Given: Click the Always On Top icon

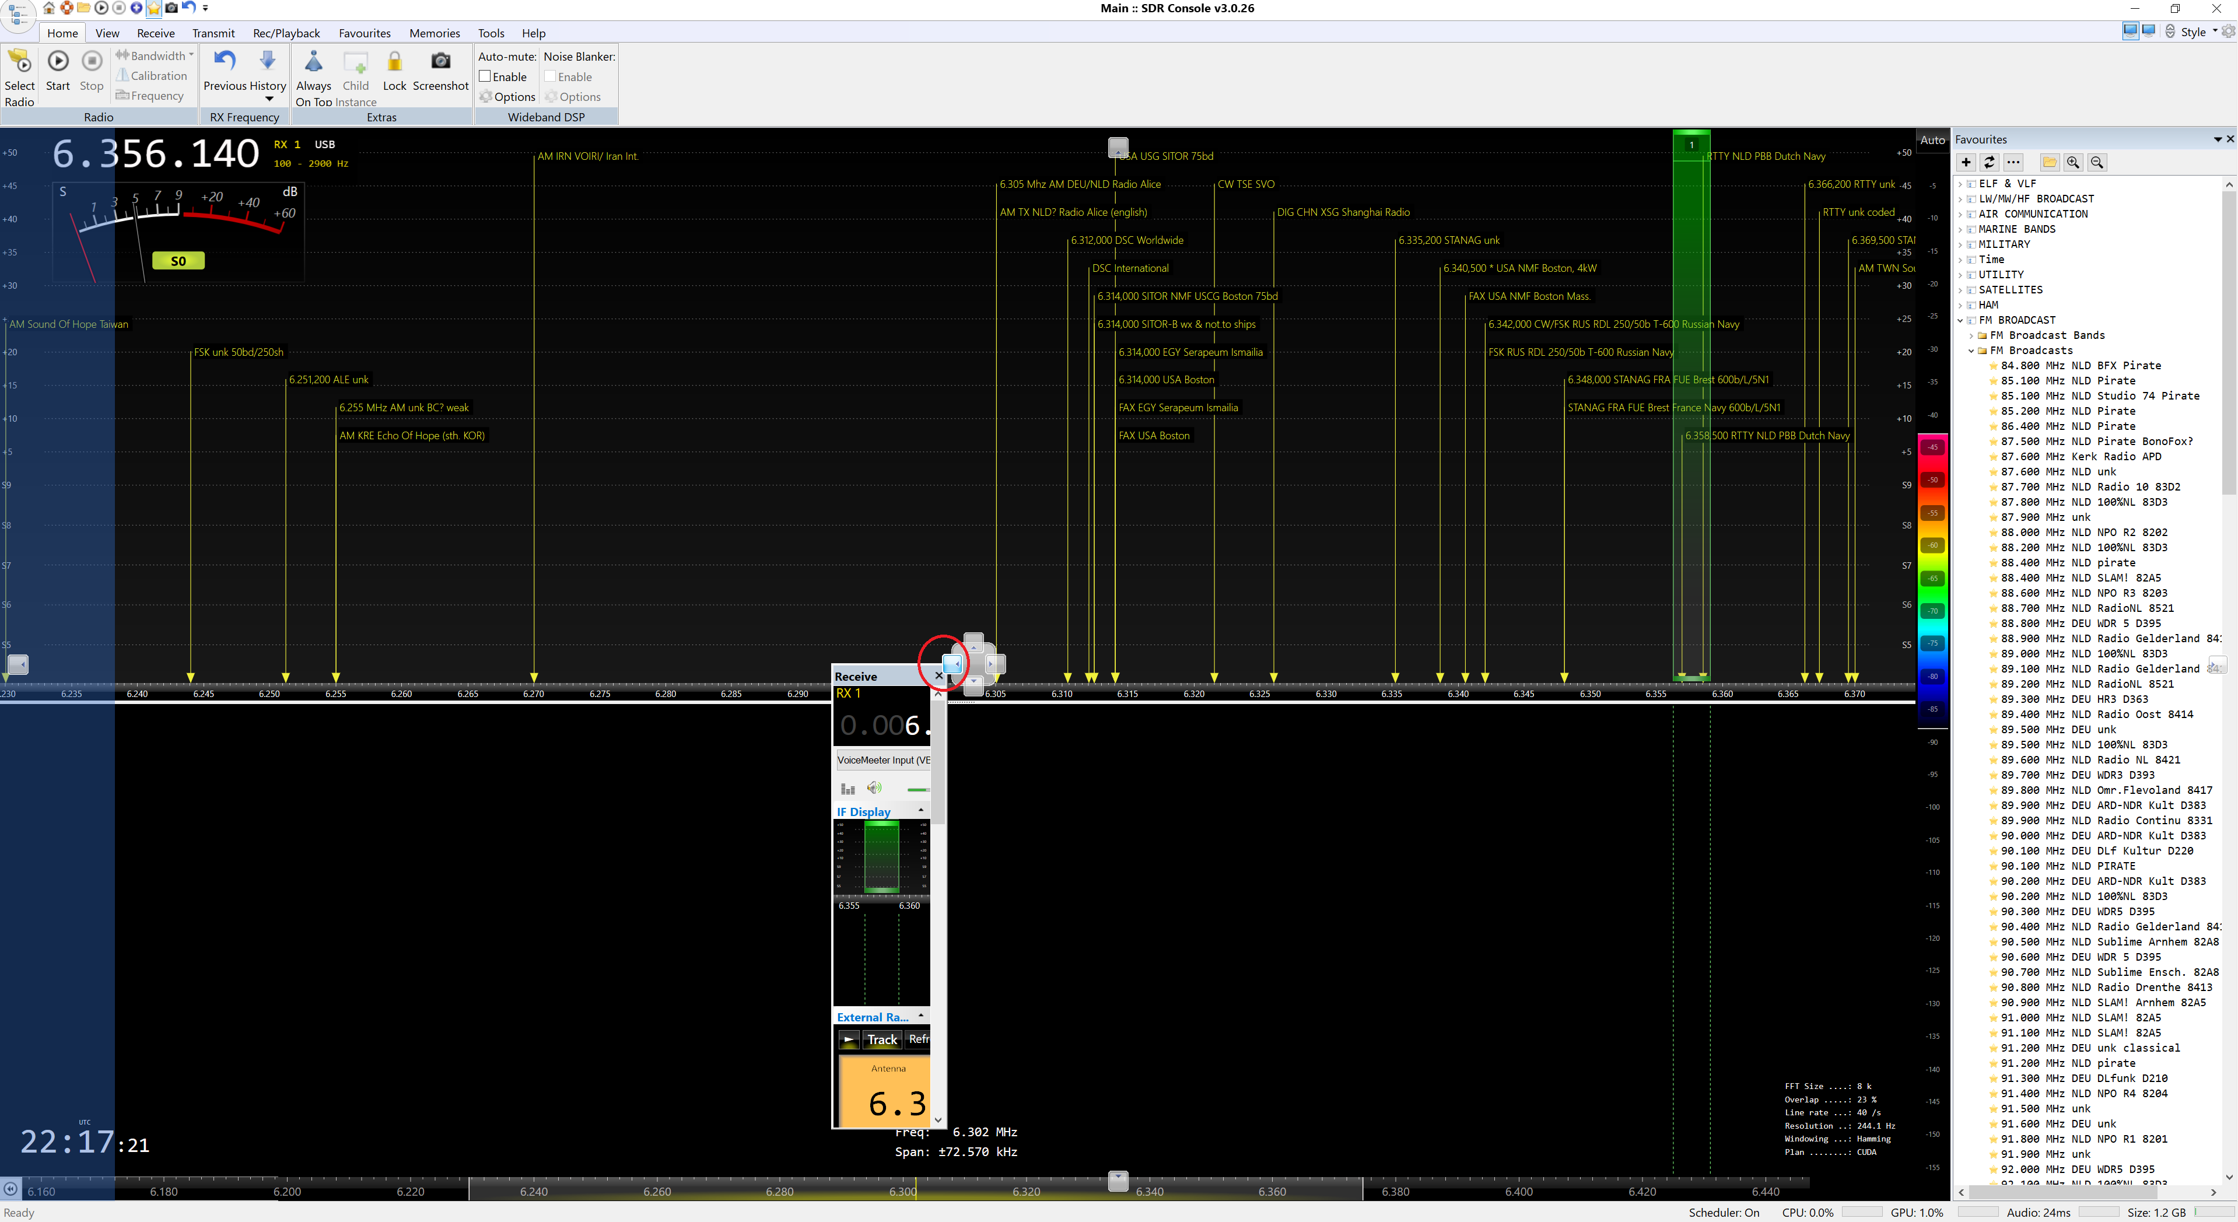Looking at the screenshot, I should coord(314,62).
